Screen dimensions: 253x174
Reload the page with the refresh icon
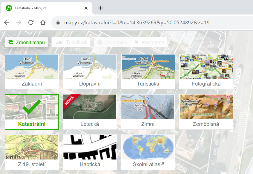31,22
